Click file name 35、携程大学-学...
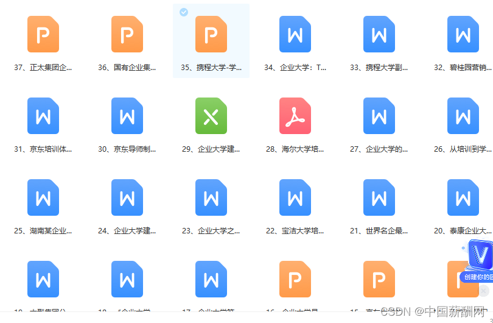 pyautogui.click(x=211, y=68)
